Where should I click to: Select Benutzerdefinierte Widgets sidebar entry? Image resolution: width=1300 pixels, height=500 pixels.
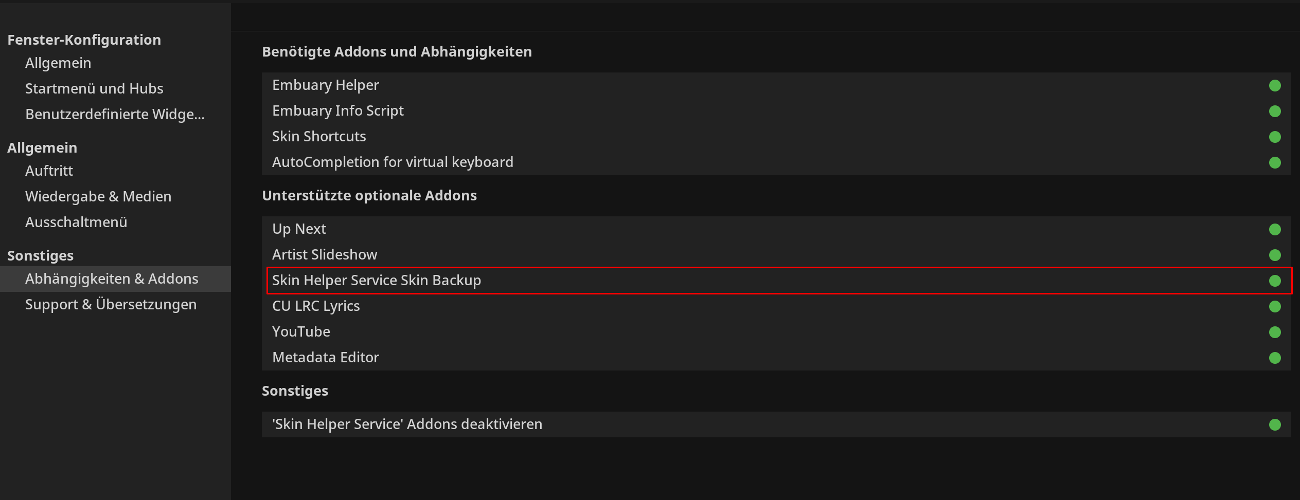[115, 115]
